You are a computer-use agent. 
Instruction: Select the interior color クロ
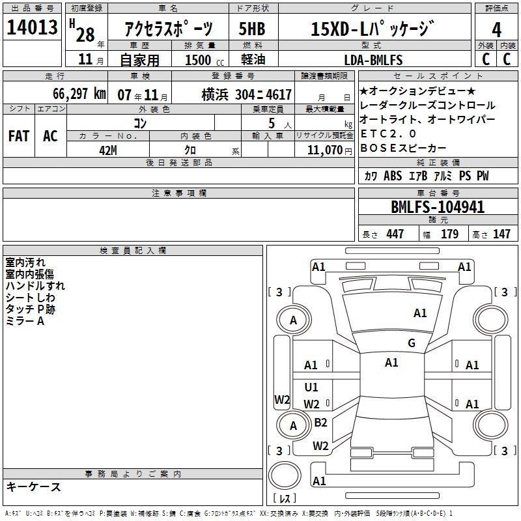pyautogui.click(x=190, y=150)
